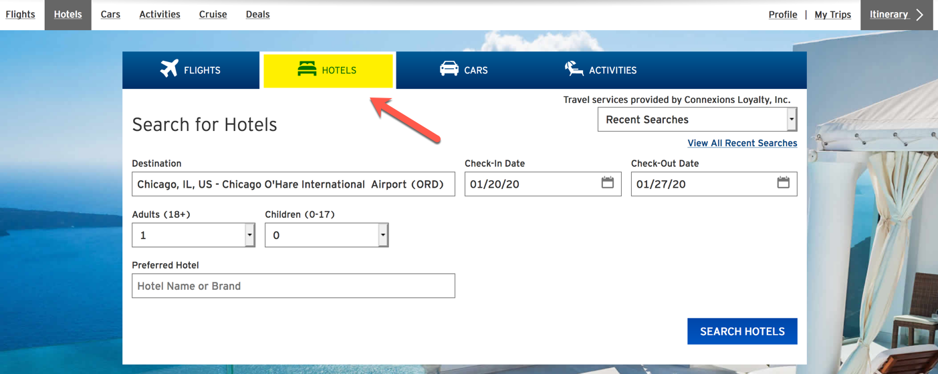Open the Check-In Date calendar icon
Screen dimensions: 938x374
tap(607, 182)
